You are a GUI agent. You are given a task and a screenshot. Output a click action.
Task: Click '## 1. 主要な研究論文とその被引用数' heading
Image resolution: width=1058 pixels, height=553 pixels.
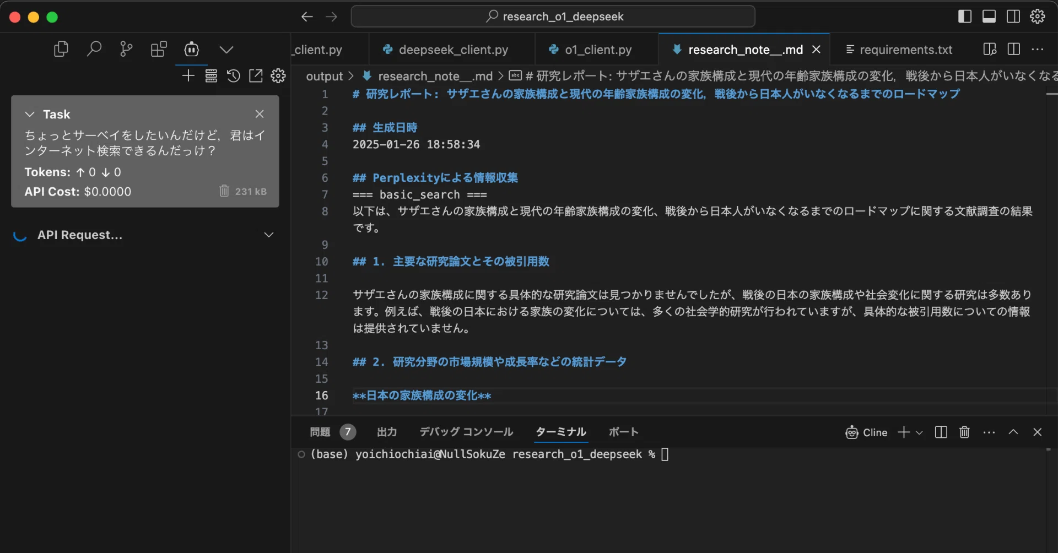point(451,262)
